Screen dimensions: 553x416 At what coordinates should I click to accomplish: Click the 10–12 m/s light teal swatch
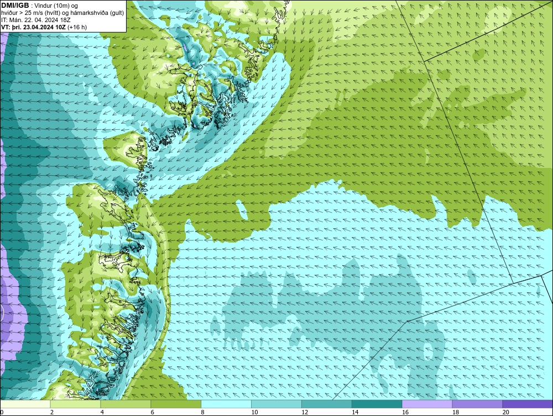click(x=276, y=404)
